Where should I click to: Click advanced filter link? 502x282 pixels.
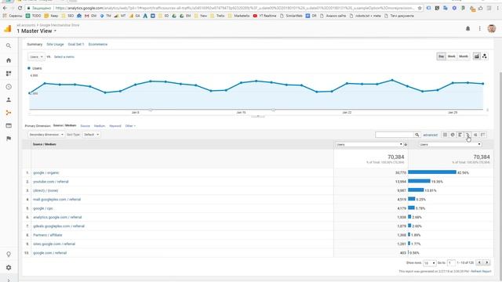click(431, 135)
